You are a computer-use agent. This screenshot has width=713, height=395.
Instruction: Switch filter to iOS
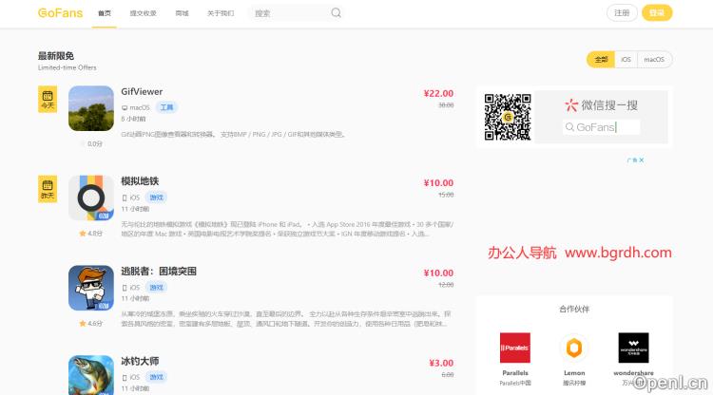pos(626,59)
